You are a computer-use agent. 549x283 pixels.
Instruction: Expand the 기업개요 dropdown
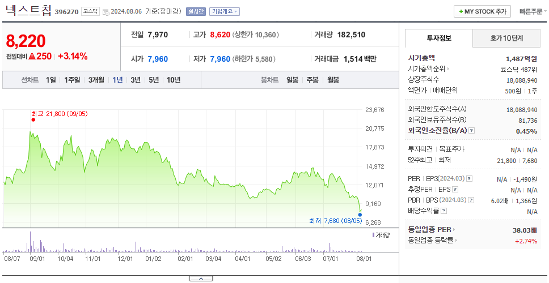[x=225, y=11]
